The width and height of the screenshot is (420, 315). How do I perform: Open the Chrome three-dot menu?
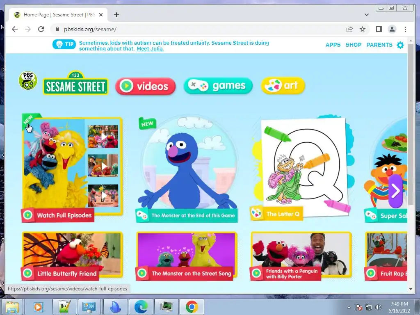tap(405, 29)
